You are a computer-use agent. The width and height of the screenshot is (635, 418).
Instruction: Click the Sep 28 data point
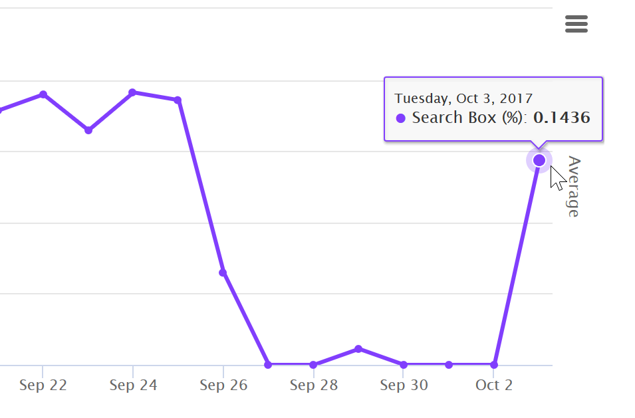pyautogui.click(x=313, y=364)
